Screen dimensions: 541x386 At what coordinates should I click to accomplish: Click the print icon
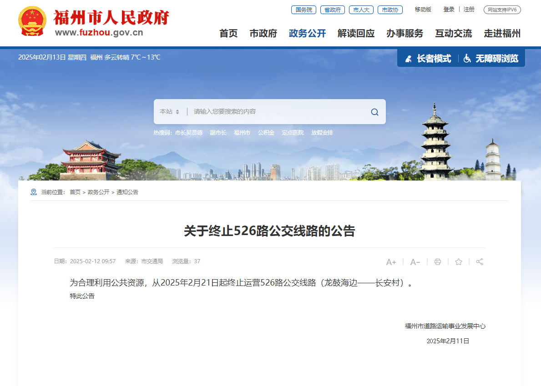click(x=438, y=262)
